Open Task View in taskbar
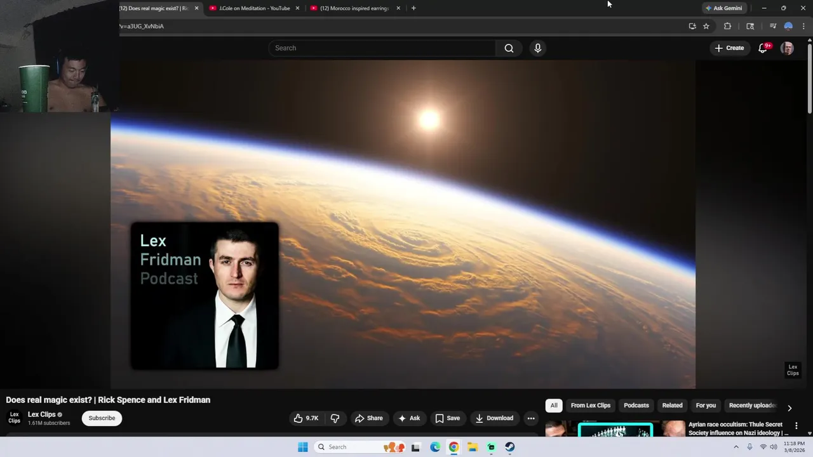 pyautogui.click(x=415, y=447)
